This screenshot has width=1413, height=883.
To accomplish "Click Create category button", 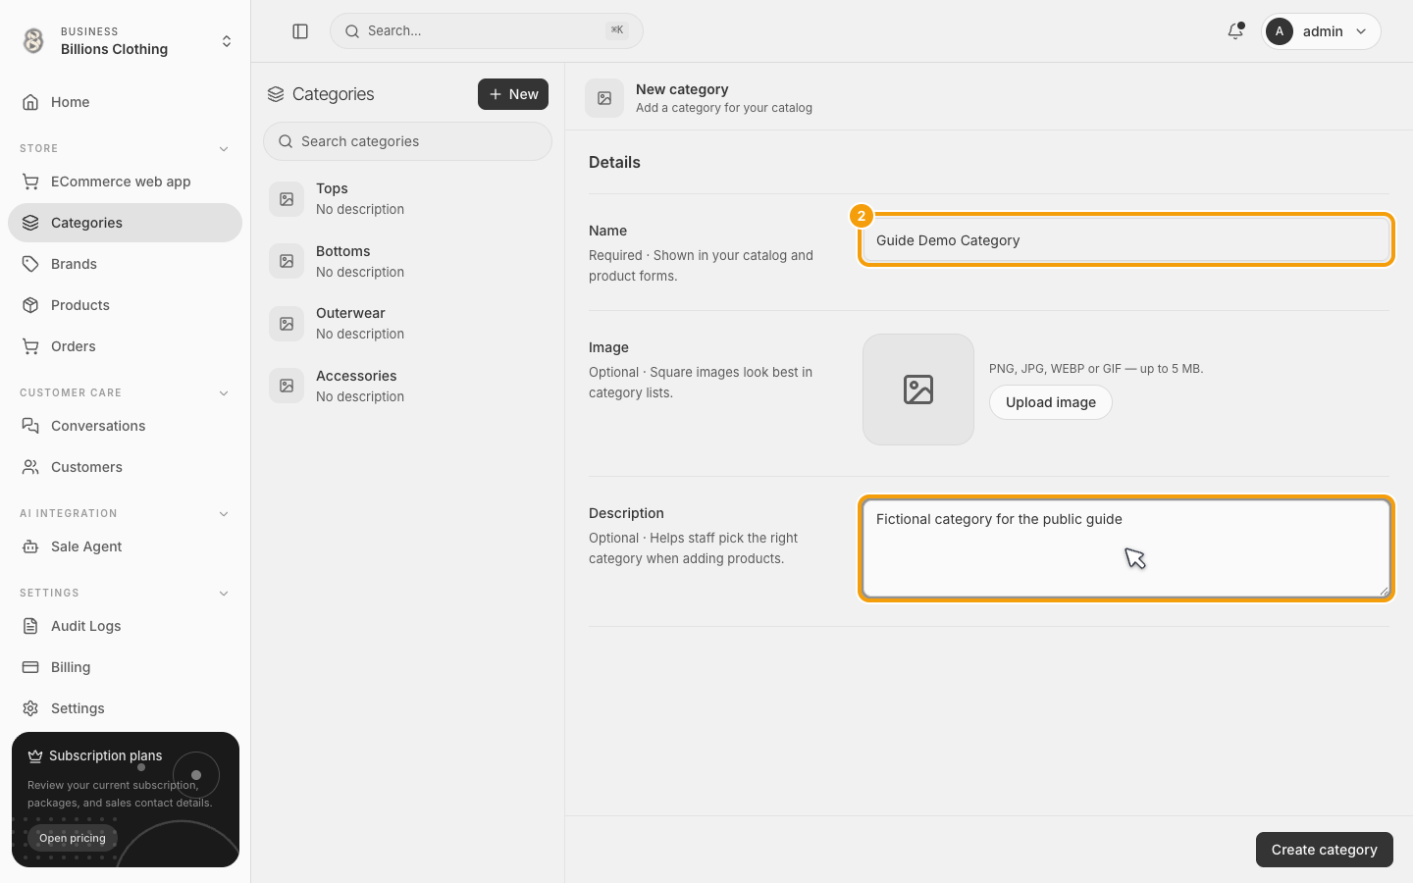I will [1324, 850].
